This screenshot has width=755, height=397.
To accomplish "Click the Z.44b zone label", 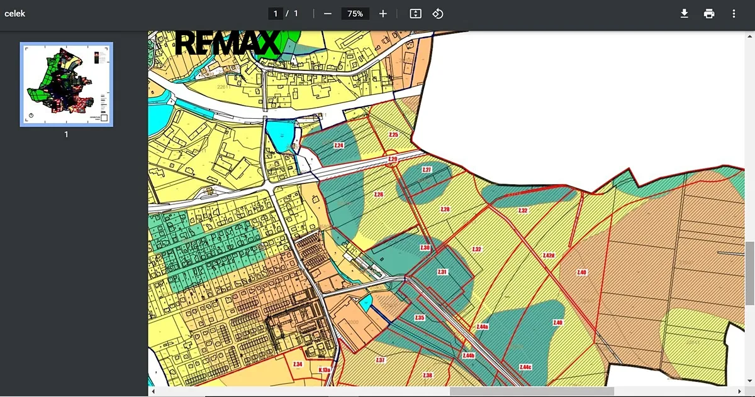I will (468, 356).
